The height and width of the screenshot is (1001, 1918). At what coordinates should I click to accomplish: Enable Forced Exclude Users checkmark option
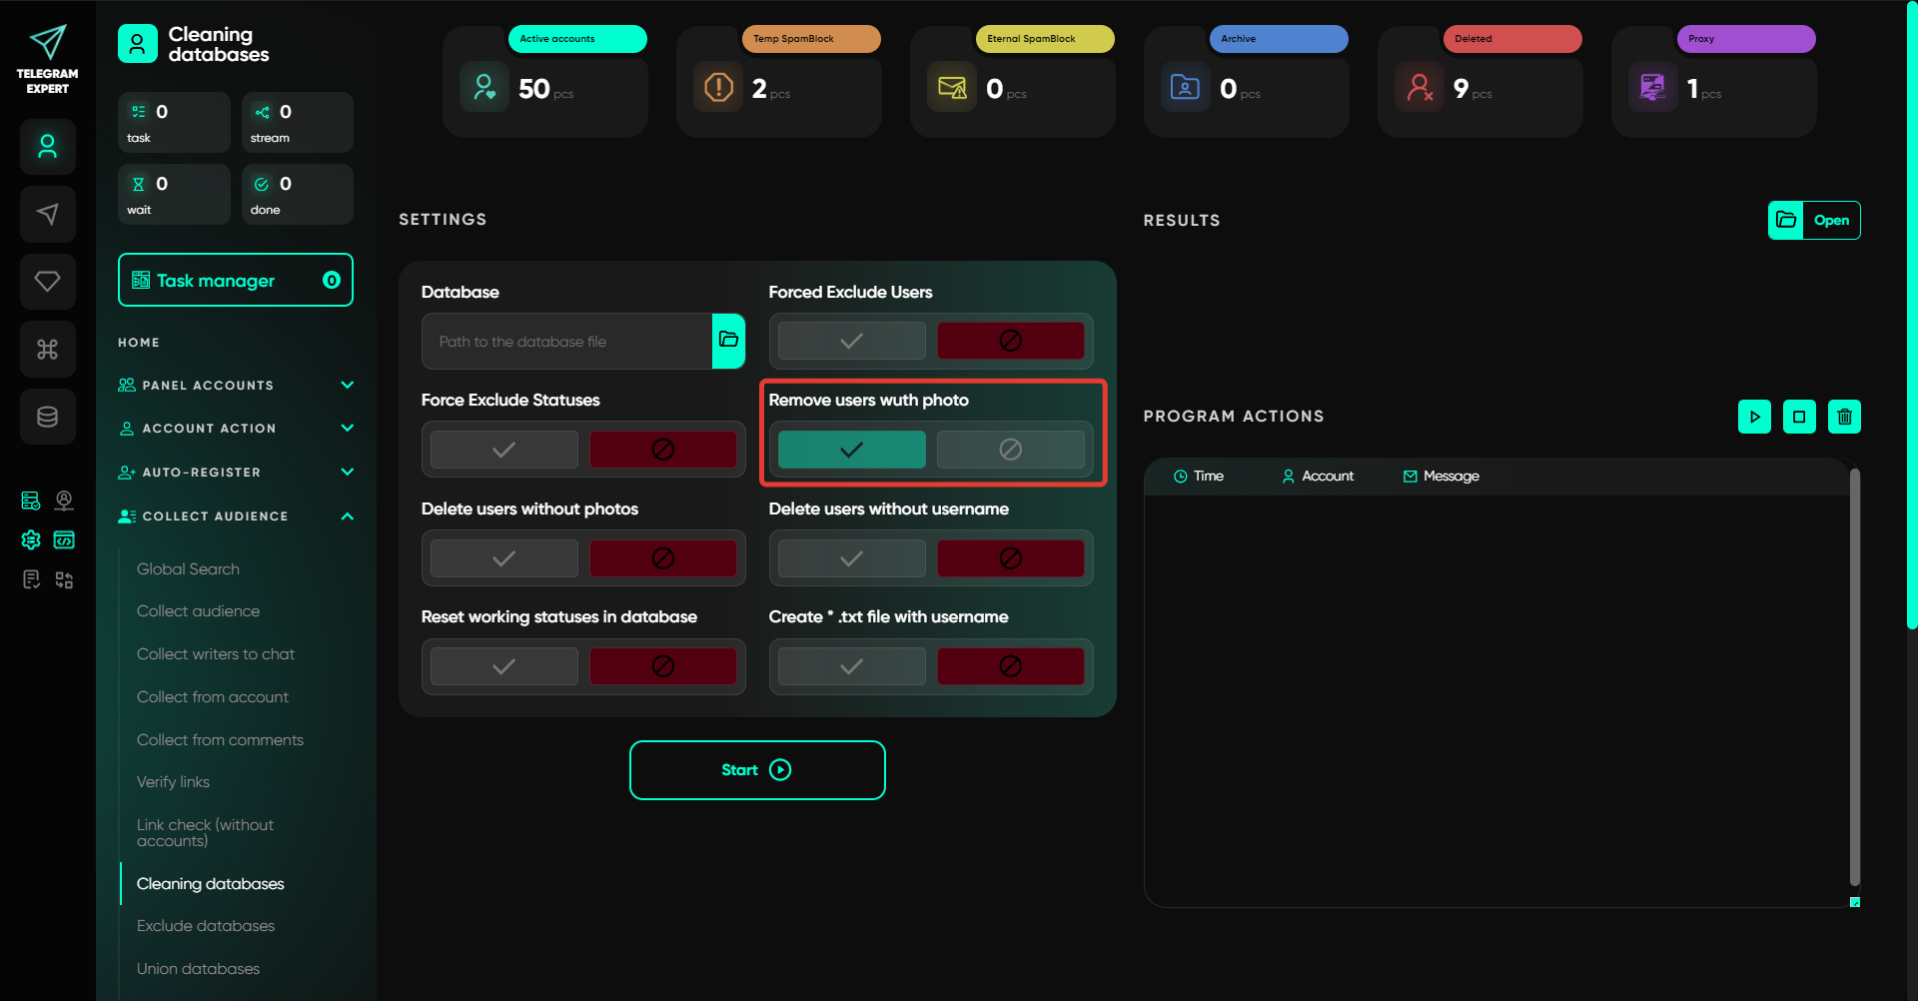point(851,341)
